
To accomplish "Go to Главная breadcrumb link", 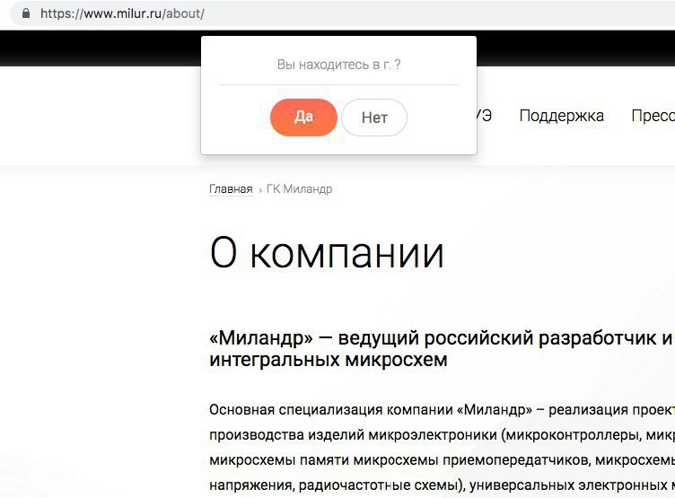I will click(231, 189).
